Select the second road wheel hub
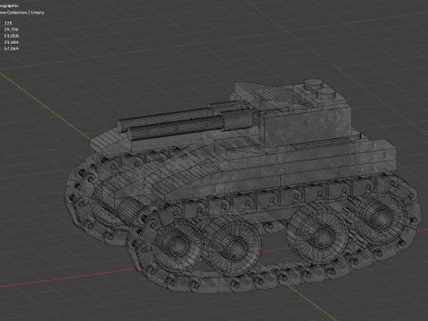This screenshot has width=428, height=321. pos(236,249)
